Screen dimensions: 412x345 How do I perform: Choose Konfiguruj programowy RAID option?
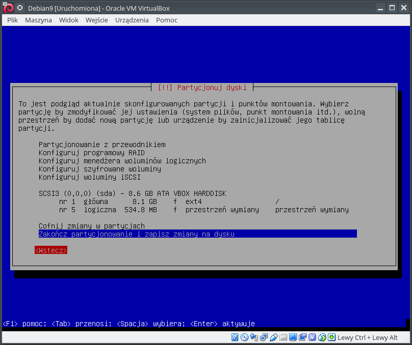(x=92, y=153)
